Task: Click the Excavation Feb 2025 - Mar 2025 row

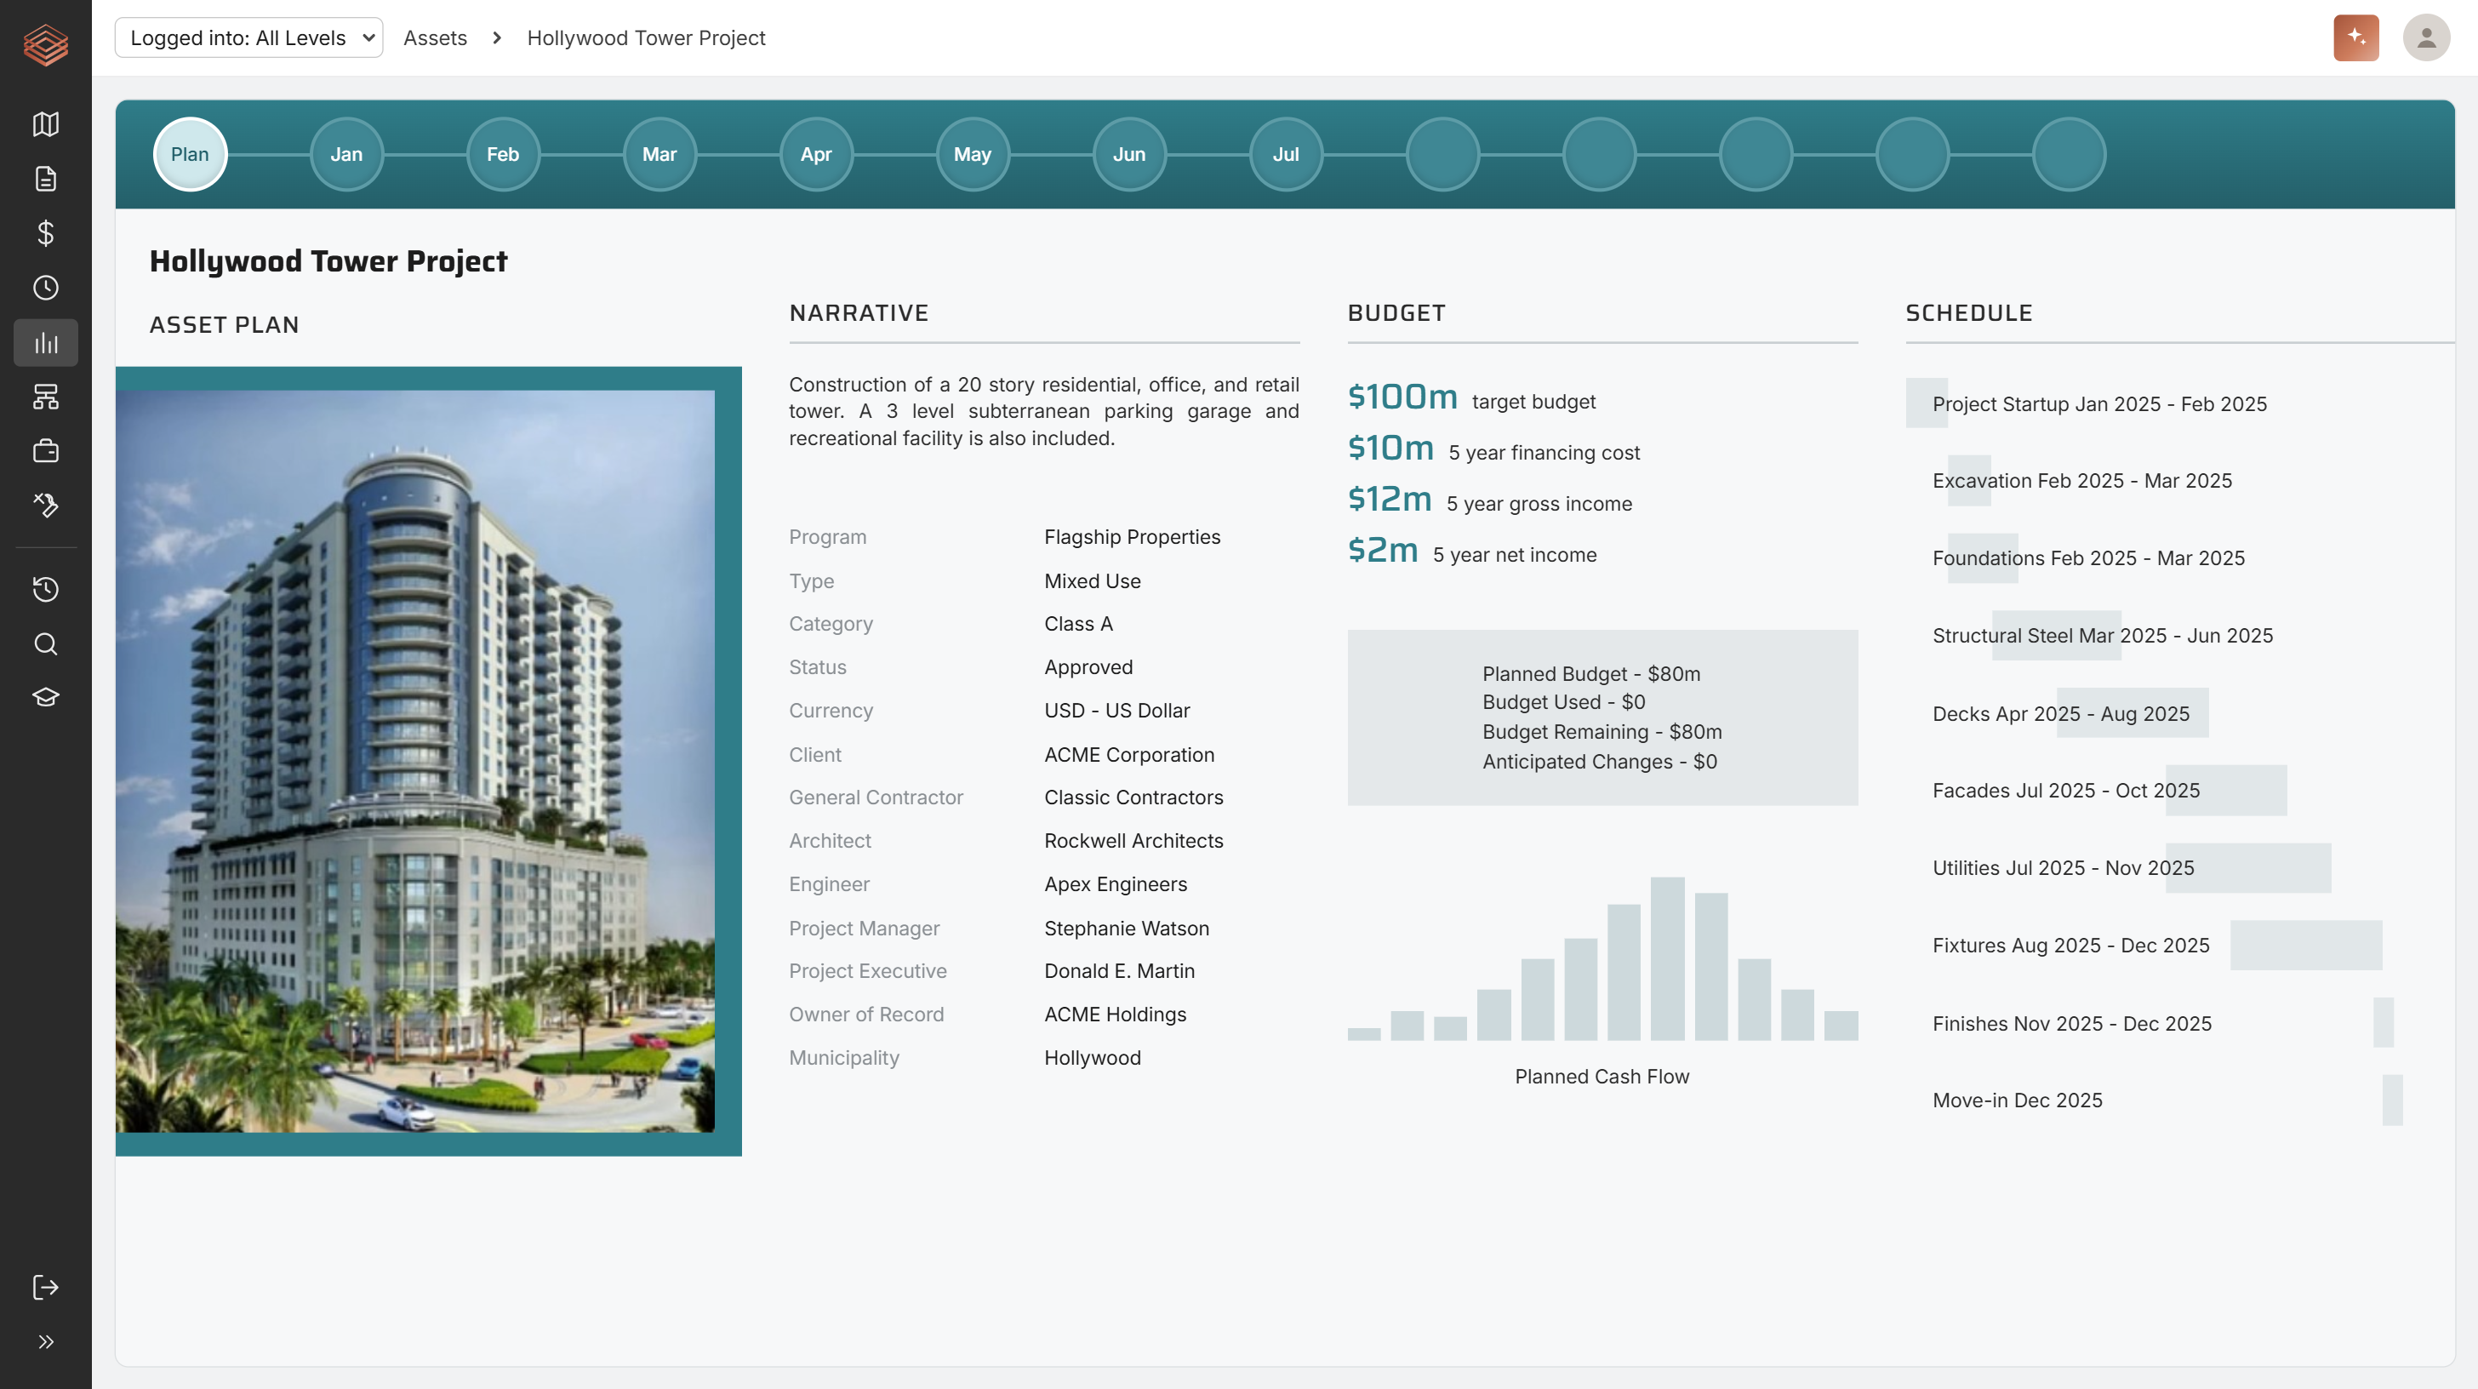Action: (x=2081, y=481)
